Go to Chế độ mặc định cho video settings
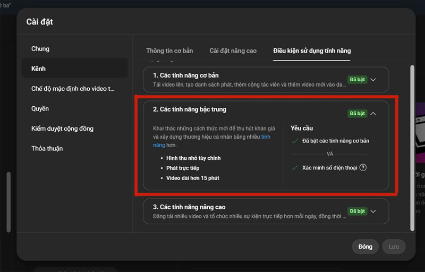 pos(73,89)
